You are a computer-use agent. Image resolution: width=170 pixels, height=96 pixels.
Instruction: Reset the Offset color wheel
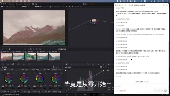tap(61, 73)
